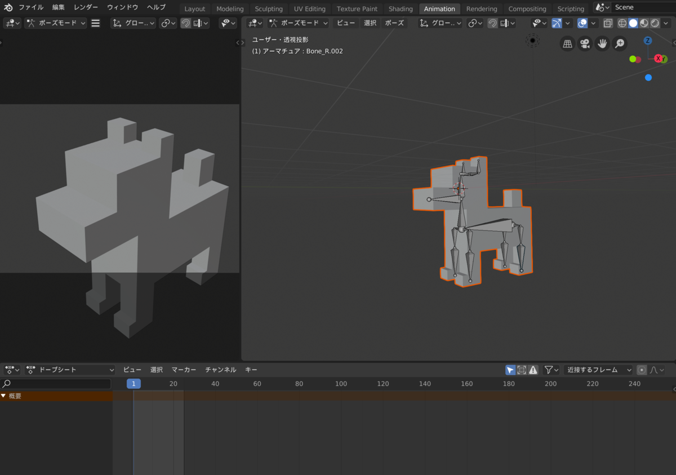Toggle X-ray mode in the viewport
This screenshot has width=676, height=475.
point(608,23)
